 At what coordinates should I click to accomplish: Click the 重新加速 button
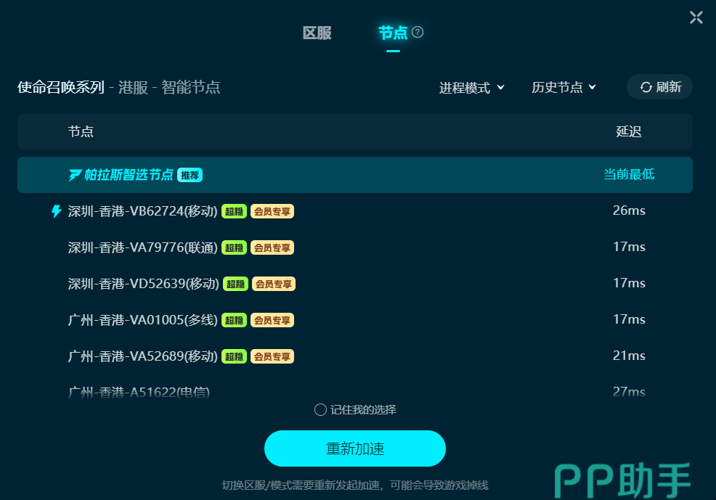coord(355,448)
